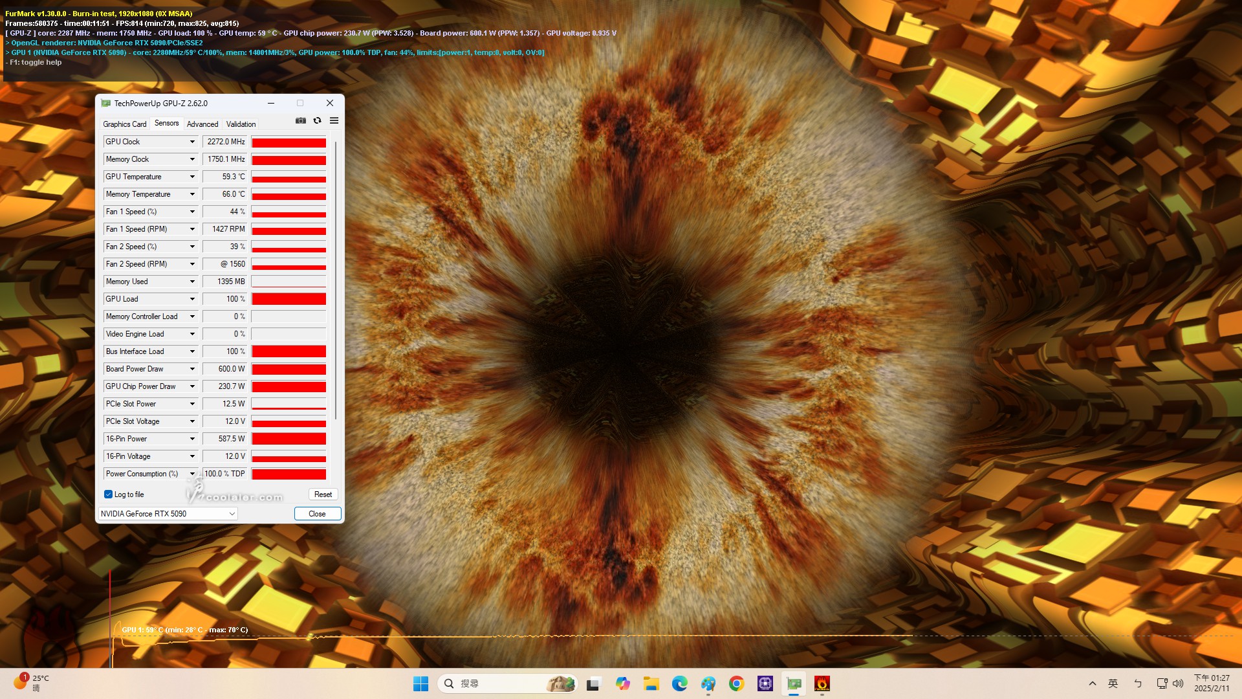Click the Board Power Draw graph bar

tap(289, 369)
